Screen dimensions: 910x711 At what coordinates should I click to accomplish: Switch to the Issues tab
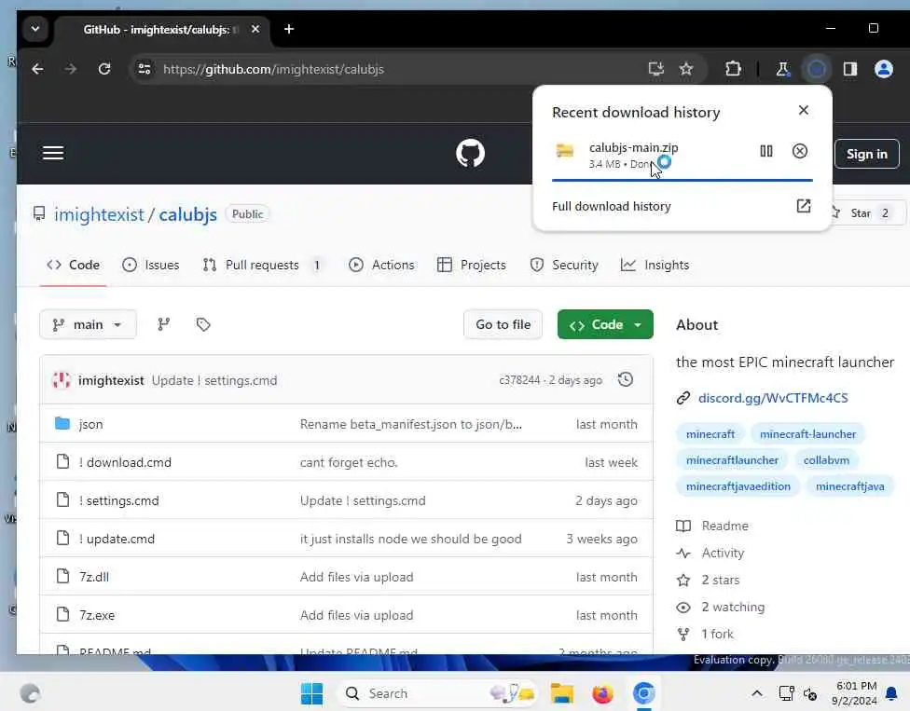pos(151,265)
